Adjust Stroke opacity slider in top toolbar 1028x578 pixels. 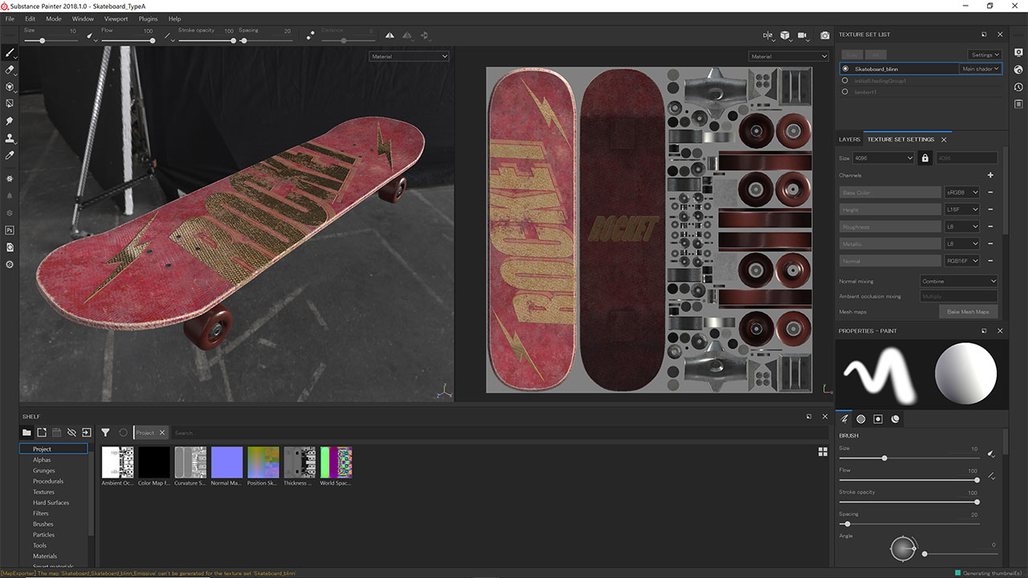(x=206, y=40)
